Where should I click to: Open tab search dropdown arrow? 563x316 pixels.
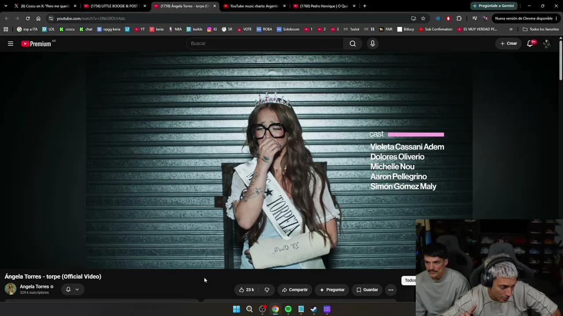point(6,6)
